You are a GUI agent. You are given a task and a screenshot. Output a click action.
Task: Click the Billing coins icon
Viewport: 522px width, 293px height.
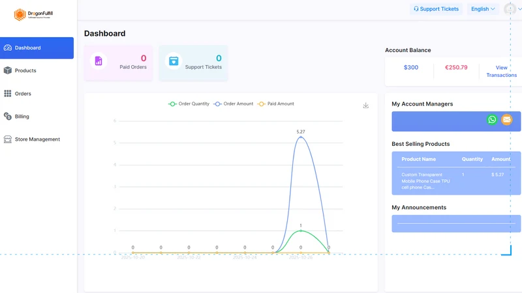(x=8, y=117)
